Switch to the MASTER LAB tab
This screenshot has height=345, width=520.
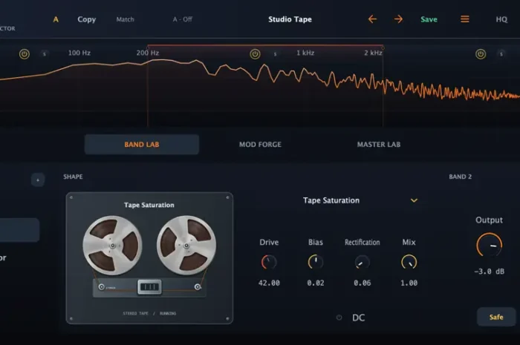(379, 145)
